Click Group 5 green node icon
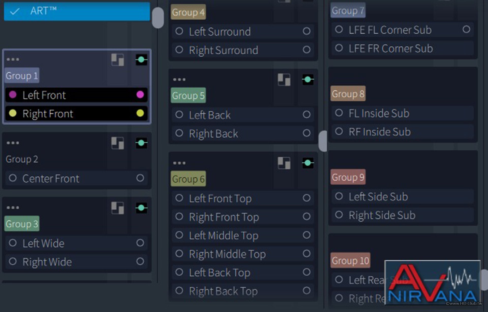Viewport: 488px width, 312px height. 308,80
